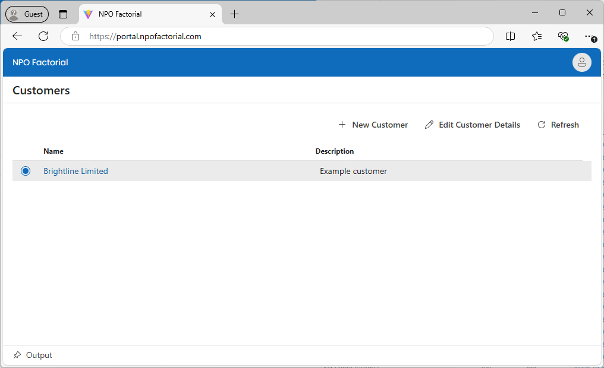Close the NPO Factorial tab
The height and width of the screenshot is (368, 604).
coord(212,14)
